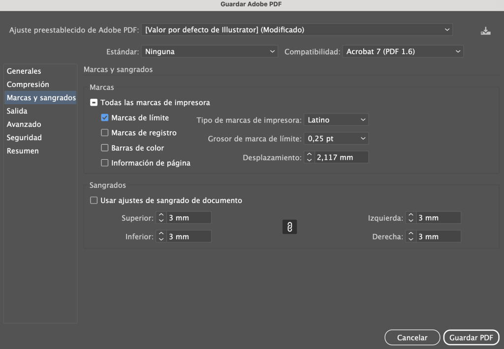Open the Ajuste preestablecido de Adobe PDF dropdown
The height and width of the screenshot is (349, 504).
pyautogui.click(x=297, y=30)
